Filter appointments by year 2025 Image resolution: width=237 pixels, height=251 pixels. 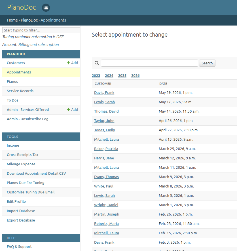[x=122, y=76]
